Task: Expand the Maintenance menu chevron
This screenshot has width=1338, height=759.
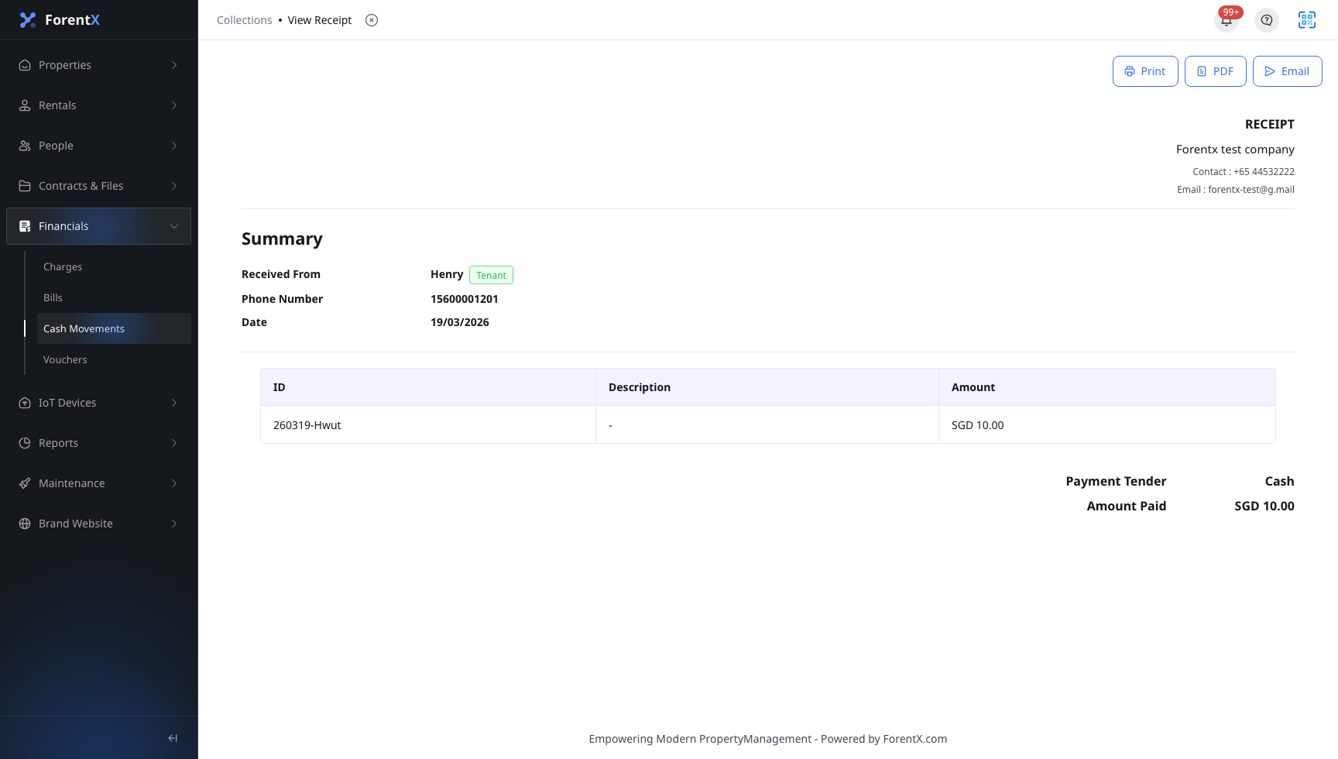Action: [x=174, y=483]
